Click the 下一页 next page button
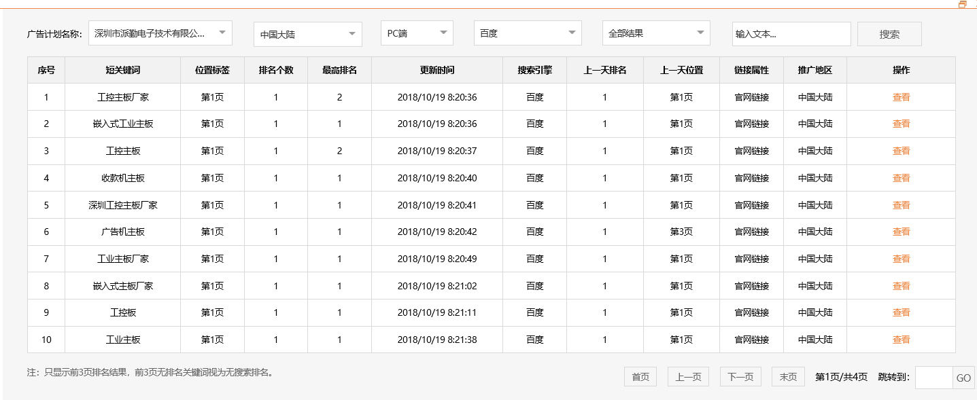977x400 pixels. point(740,376)
